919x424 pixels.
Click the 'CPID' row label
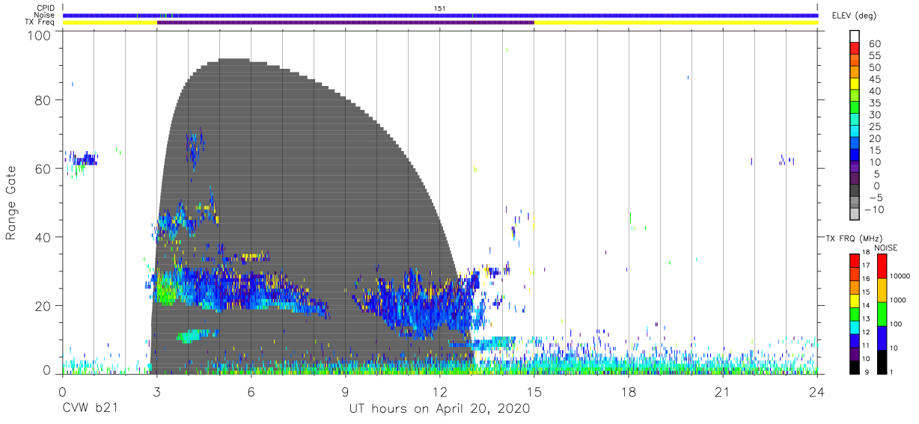tap(45, 8)
